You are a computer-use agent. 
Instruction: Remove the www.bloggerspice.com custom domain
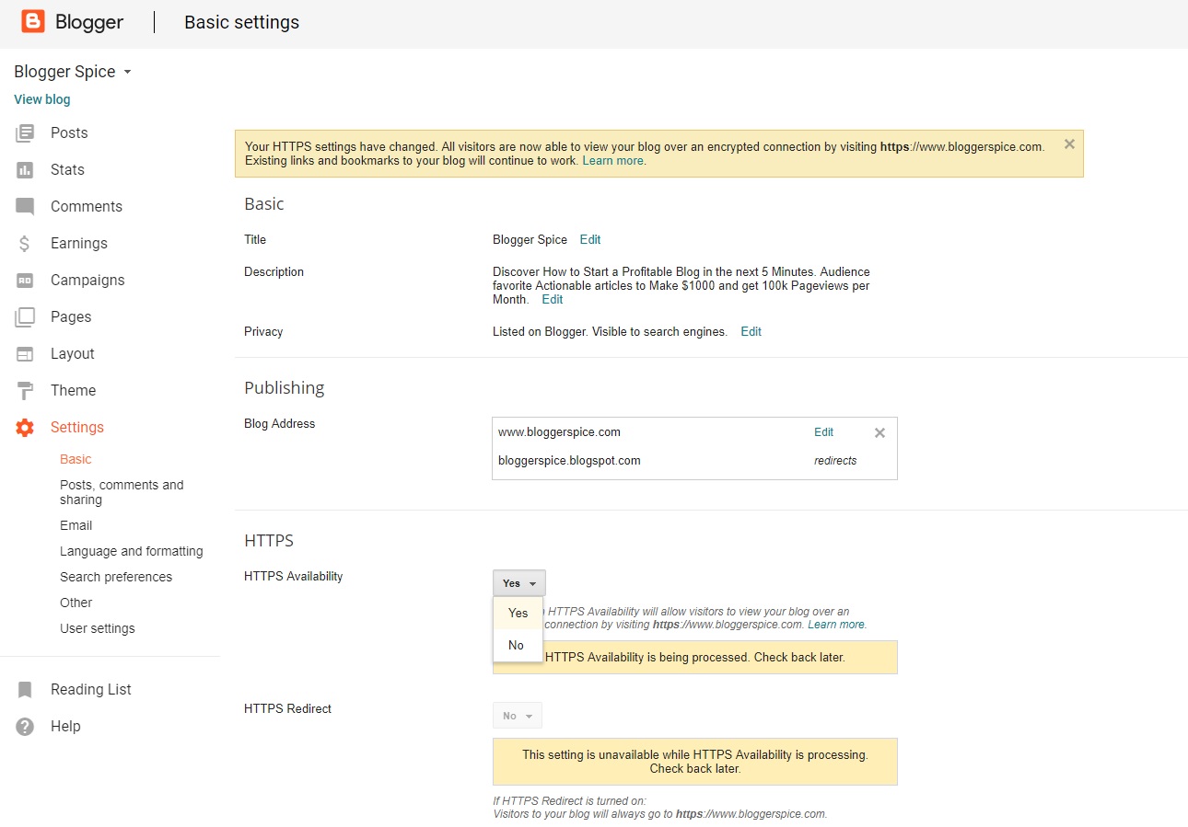coord(879,432)
